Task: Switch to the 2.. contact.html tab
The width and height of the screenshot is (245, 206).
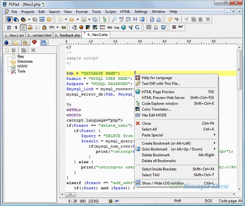Action: [39, 35]
